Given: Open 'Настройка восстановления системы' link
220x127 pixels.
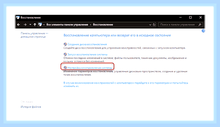Looking at the screenshot, I should [x=90, y=68].
